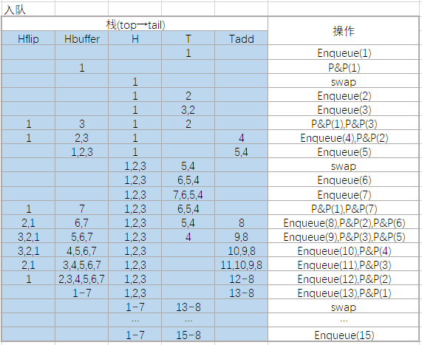This screenshot has height=345, width=422.
Task: Click the Tadd cell showing 11,10,9,8
Action: tap(242, 264)
